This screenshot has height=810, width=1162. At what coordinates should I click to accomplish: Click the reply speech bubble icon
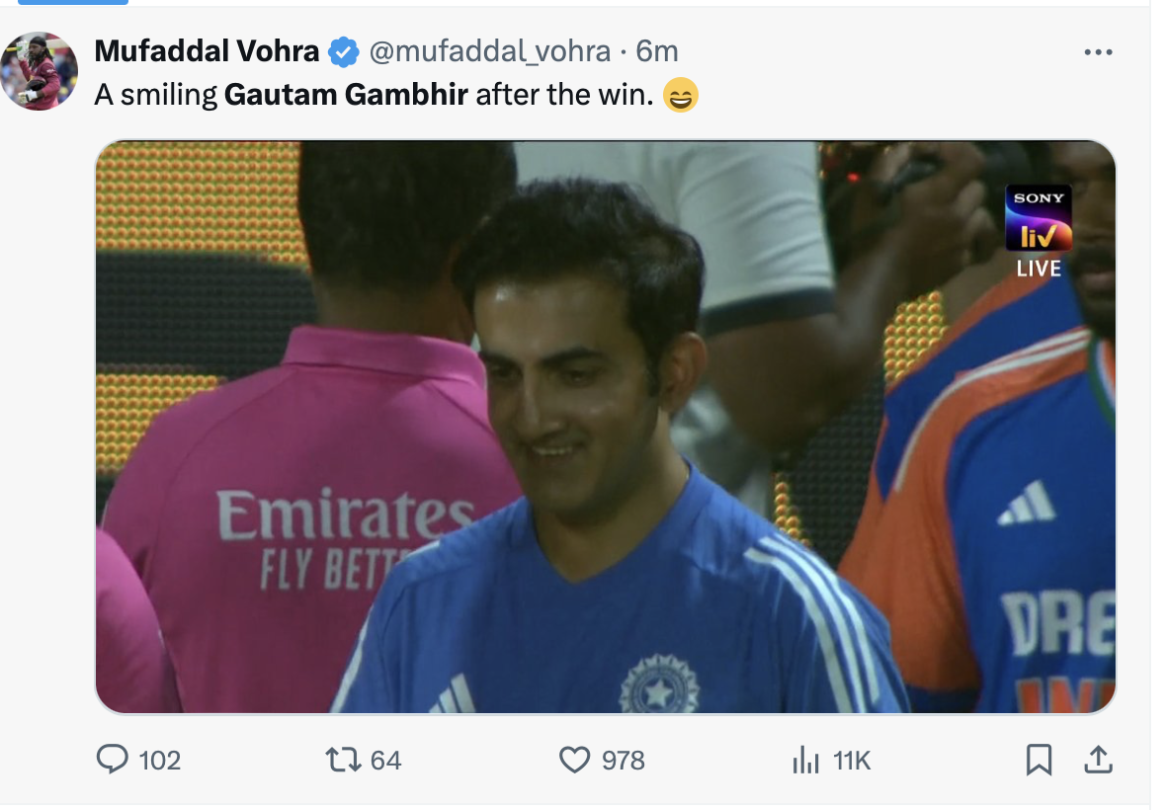click(113, 759)
